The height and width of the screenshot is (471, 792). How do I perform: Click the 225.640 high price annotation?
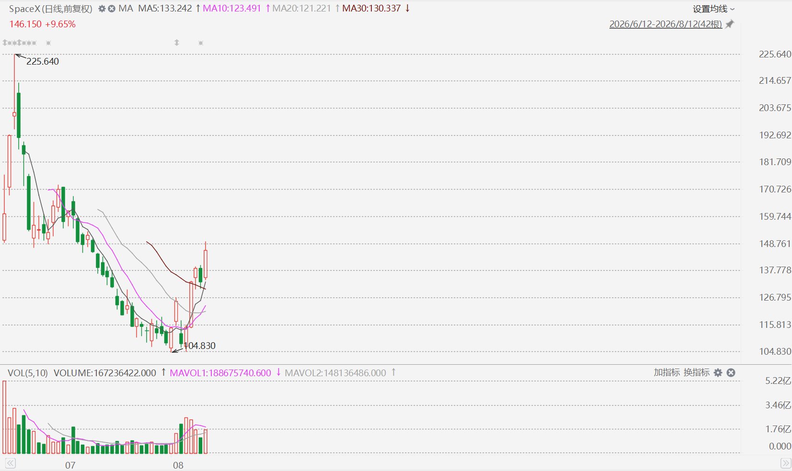click(43, 61)
